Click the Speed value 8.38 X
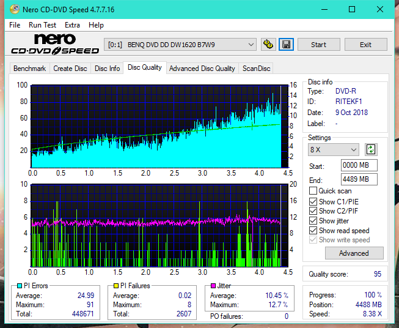Screen dimensions: 399x328 click(x=372, y=313)
